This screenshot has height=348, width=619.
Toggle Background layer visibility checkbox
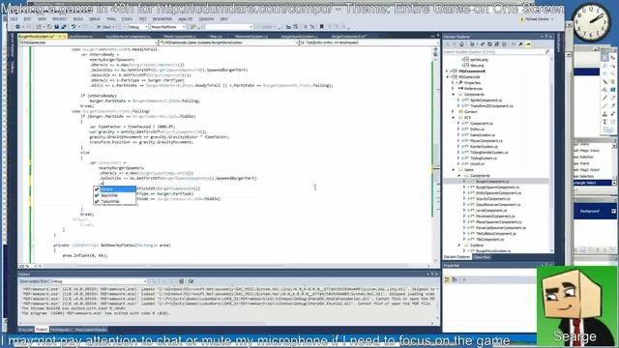pos(613,211)
